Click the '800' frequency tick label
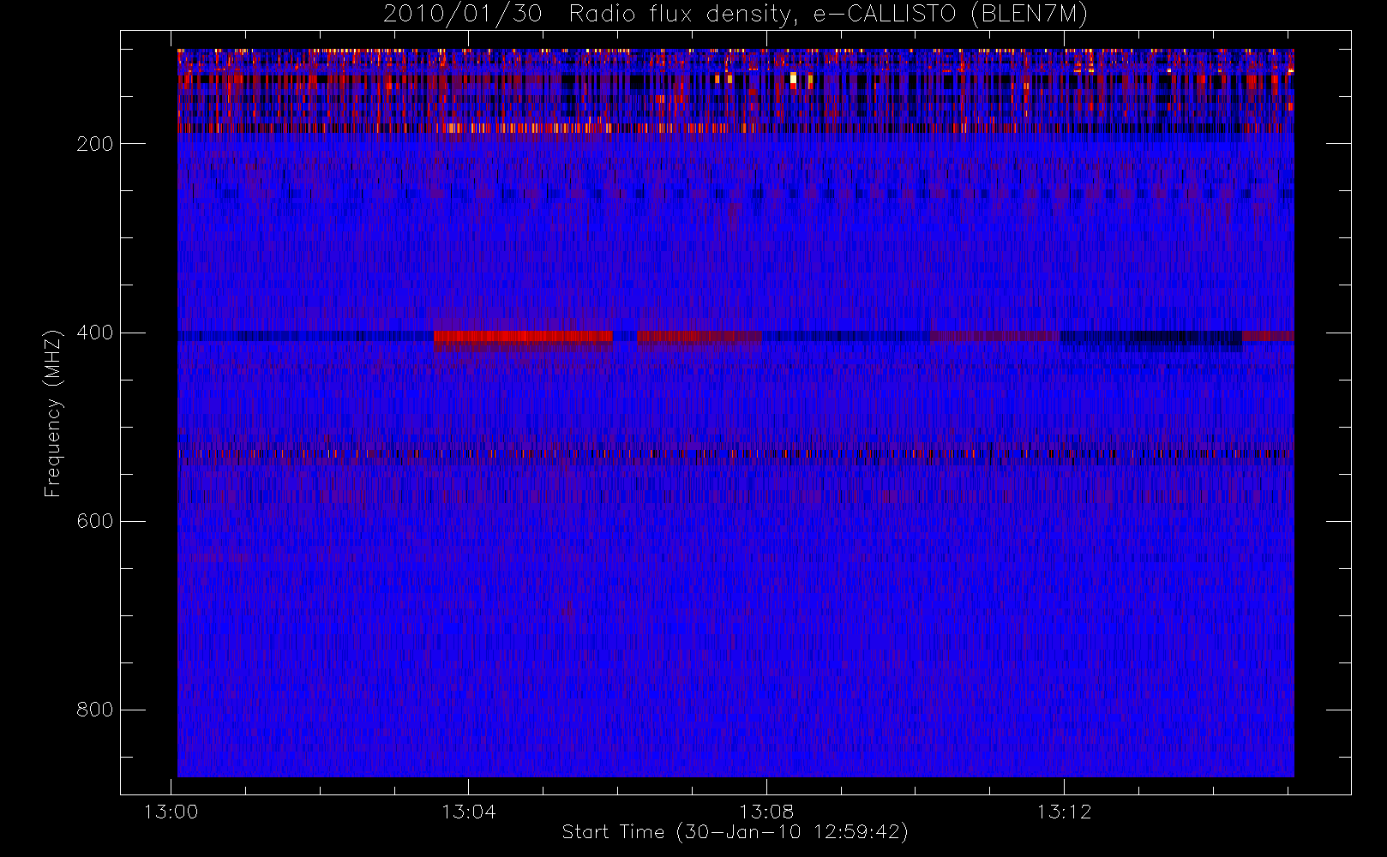1387x857 pixels. pyautogui.click(x=95, y=710)
